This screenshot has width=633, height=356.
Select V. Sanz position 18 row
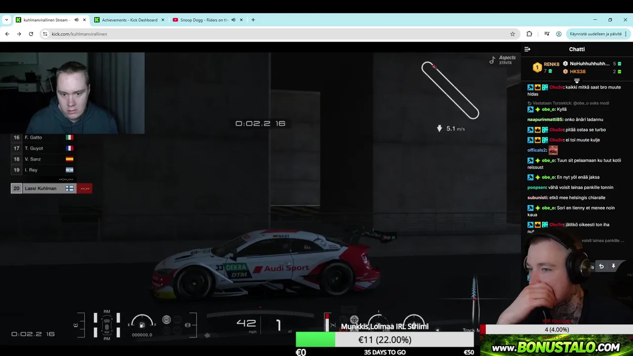click(x=43, y=159)
